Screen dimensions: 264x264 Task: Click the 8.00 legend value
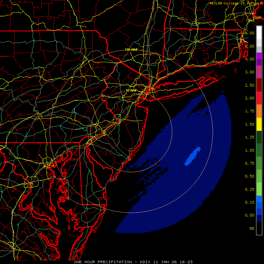[250, 33]
